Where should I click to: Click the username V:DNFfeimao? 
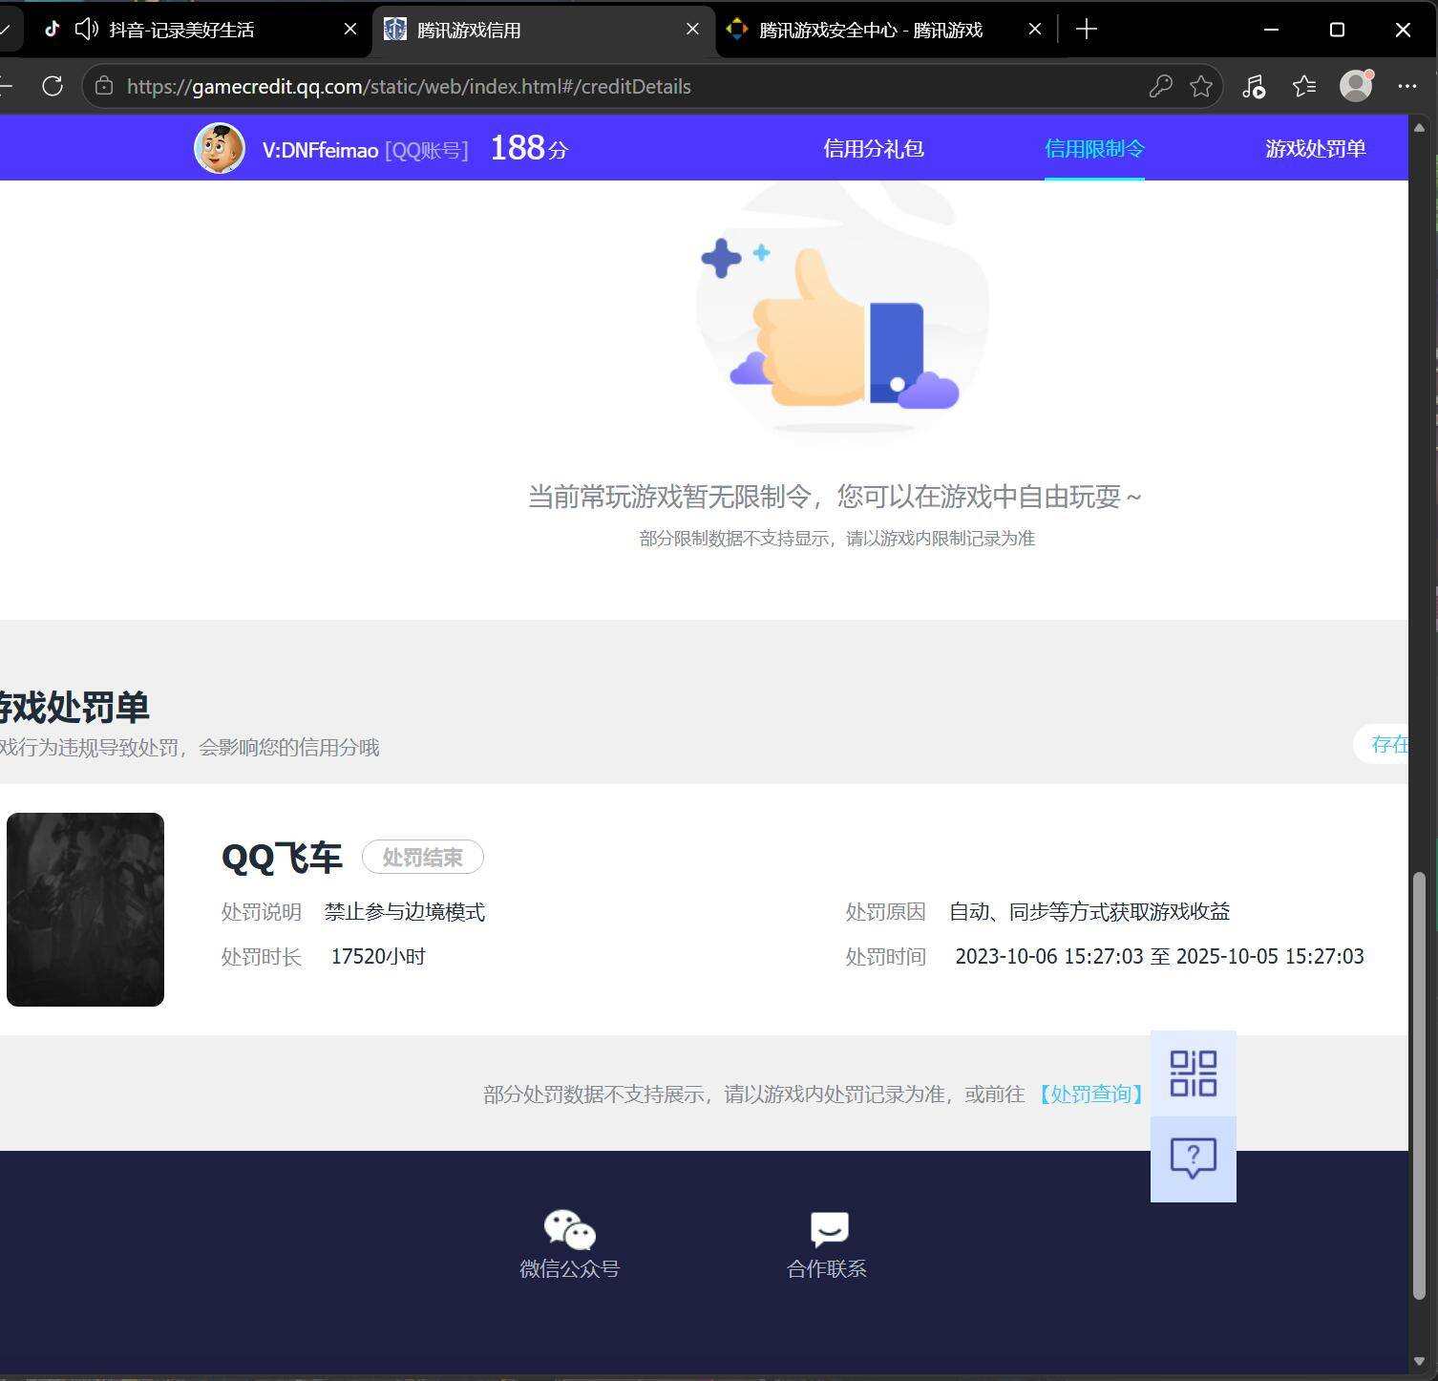tap(320, 150)
